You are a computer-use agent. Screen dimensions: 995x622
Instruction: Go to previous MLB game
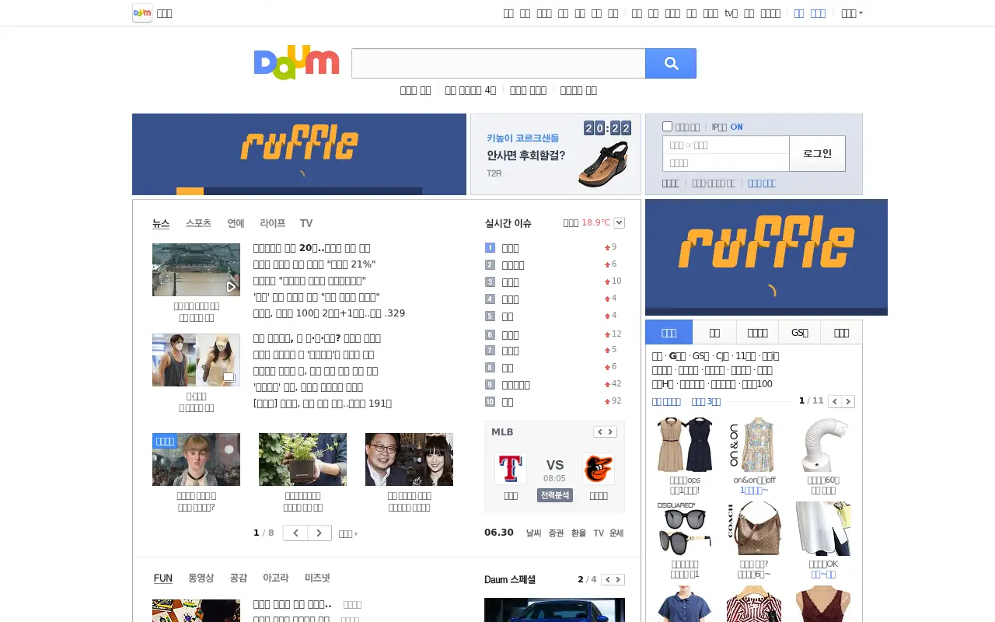(599, 432)
